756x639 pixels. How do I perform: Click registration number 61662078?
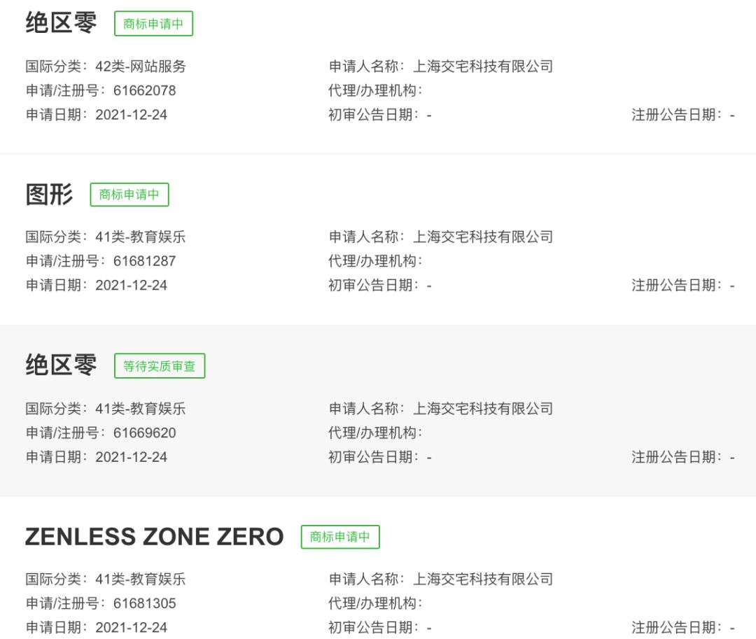(144, 90)
